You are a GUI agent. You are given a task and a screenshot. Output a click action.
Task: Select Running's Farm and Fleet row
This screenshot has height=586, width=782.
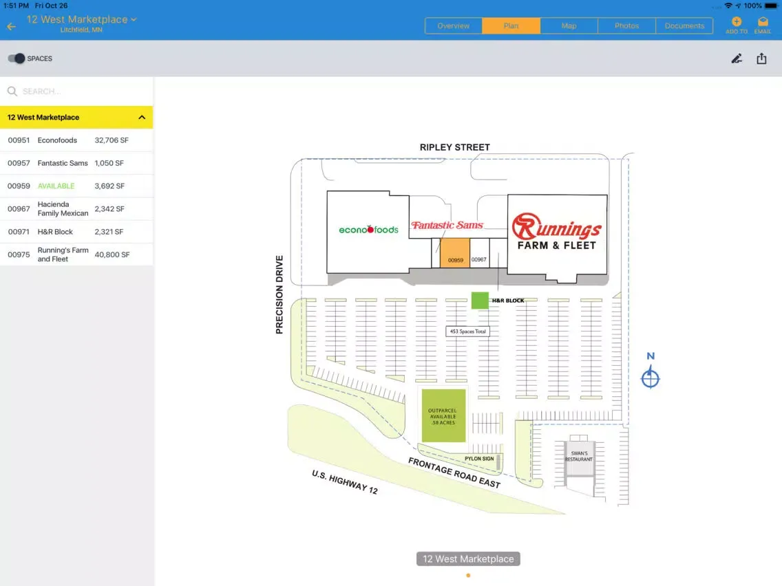point(76,254)
